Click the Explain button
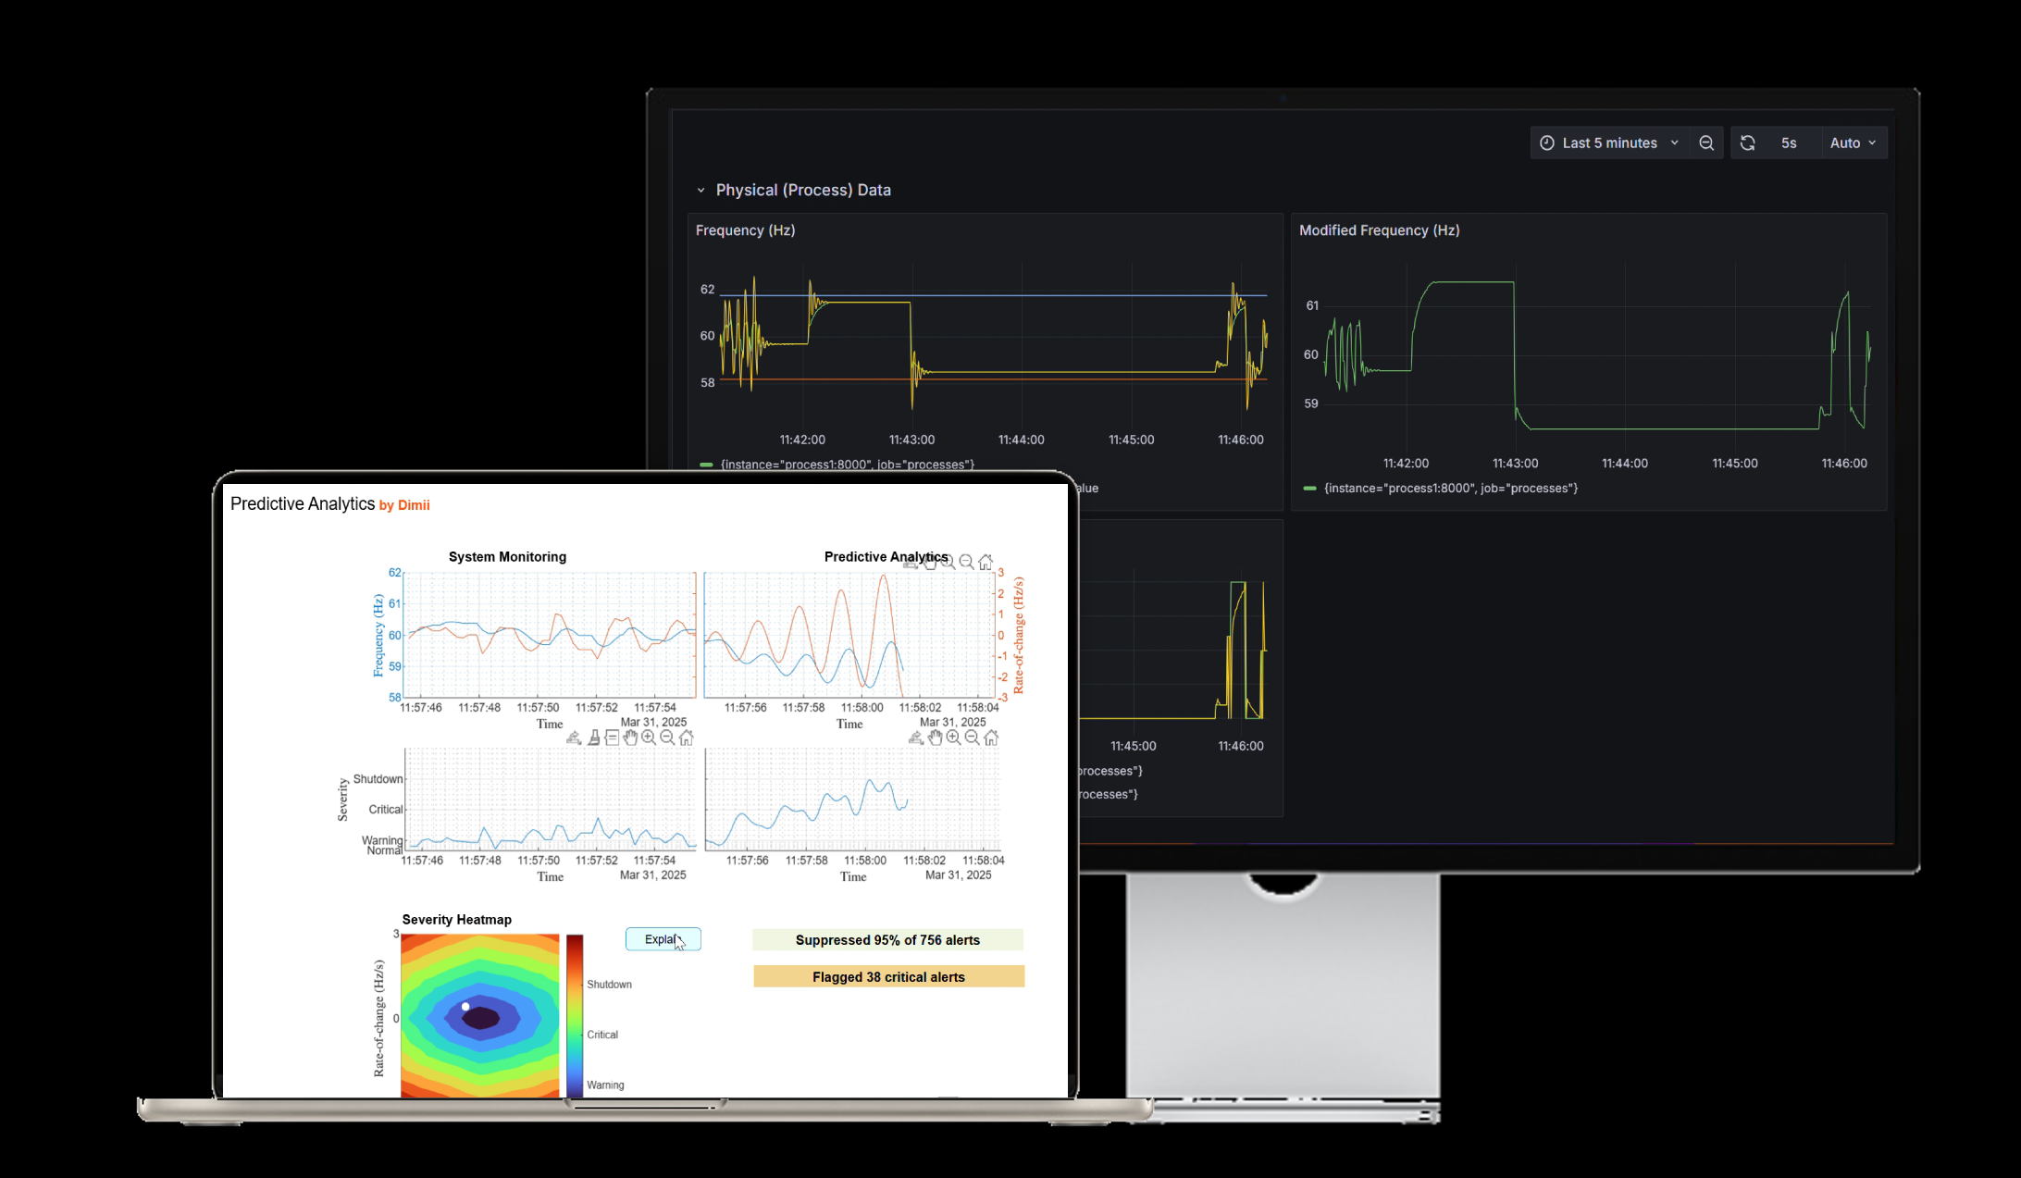Image resolution: width=2021 pixels, height=1178 pixels. [663, 939]
